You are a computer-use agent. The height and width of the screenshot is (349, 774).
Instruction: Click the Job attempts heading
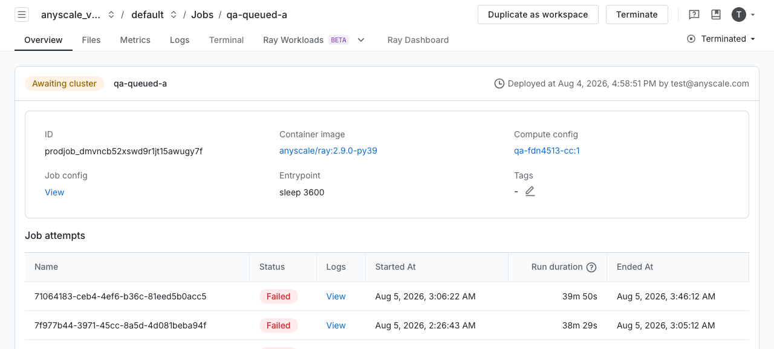[55, 235]
